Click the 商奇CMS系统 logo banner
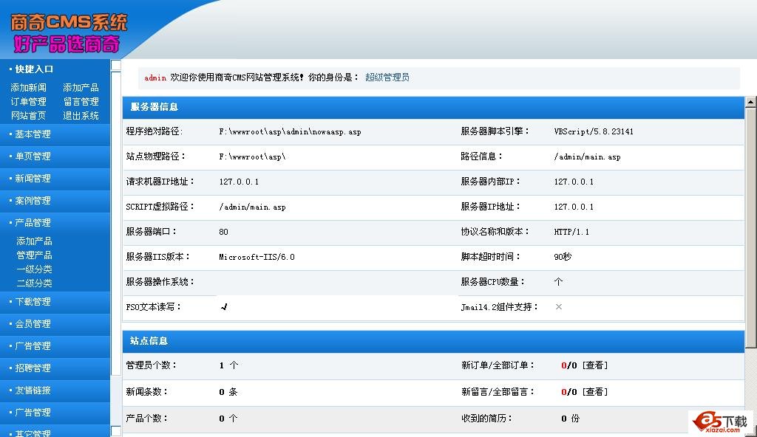 pos(68,32)
